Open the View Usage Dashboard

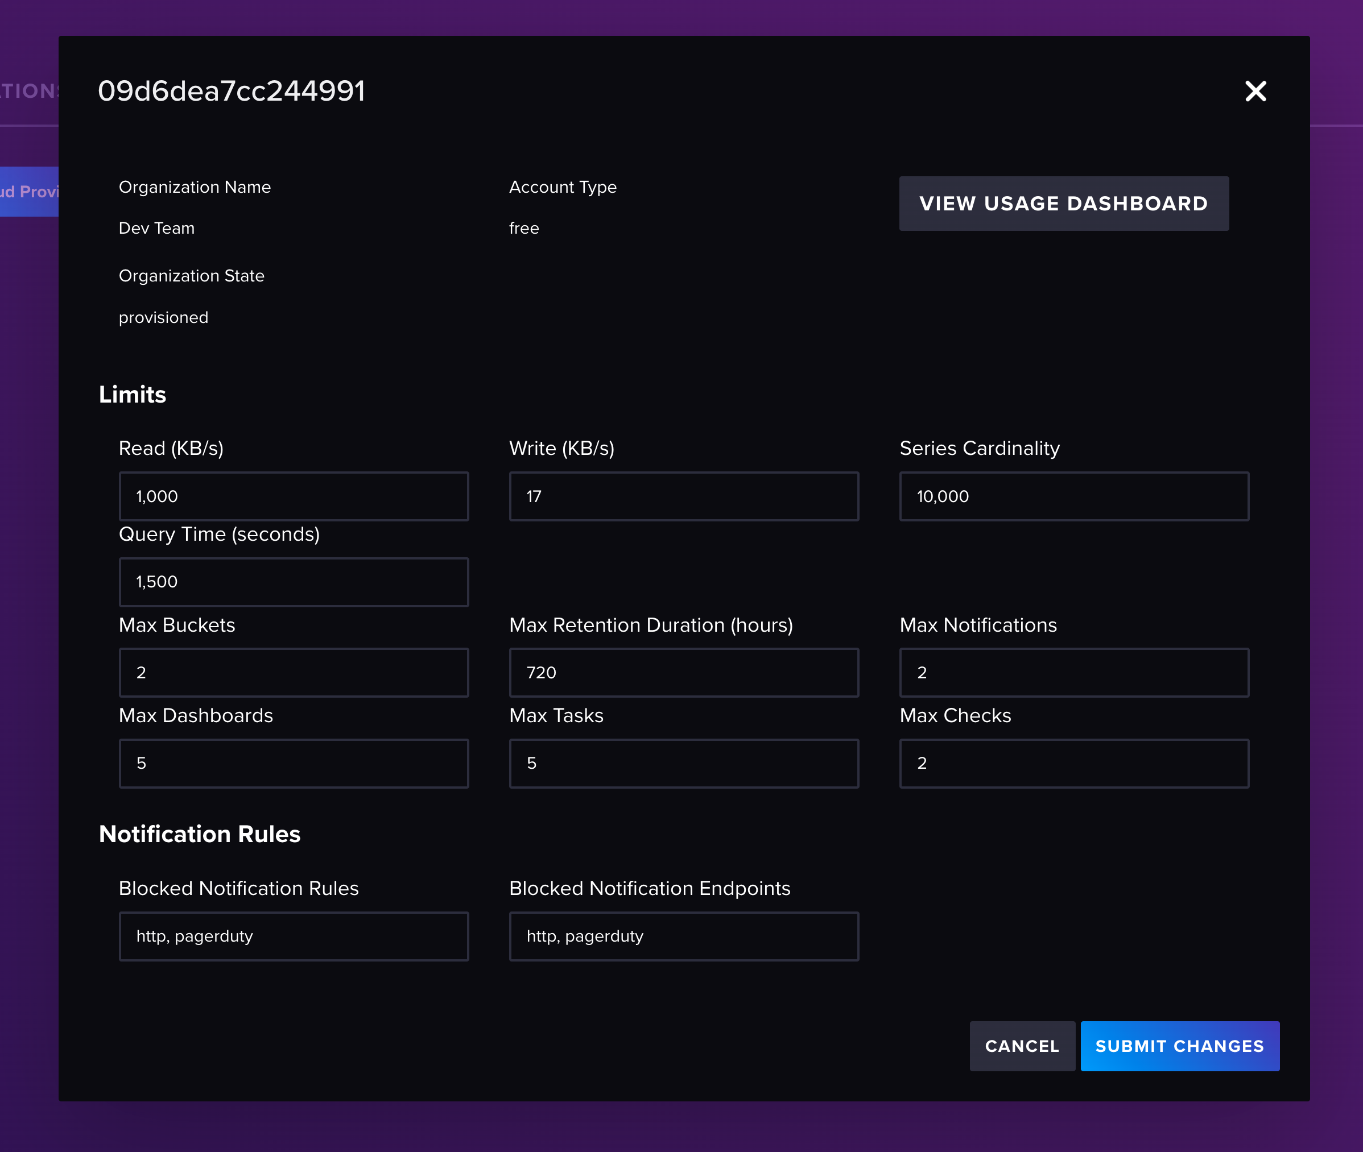[1063, 203]
